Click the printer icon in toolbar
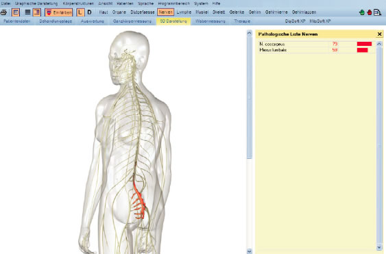386x254 pixels. point(3,12)
